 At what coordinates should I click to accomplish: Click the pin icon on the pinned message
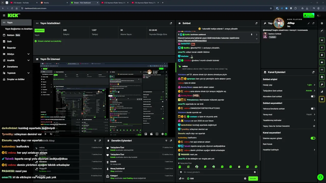click(x=251, y=35)
